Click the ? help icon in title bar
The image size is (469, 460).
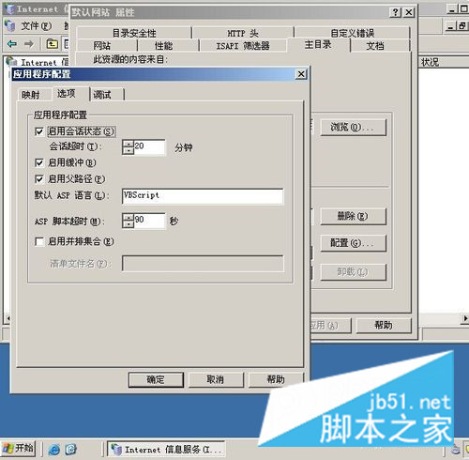tap(395, 12)
